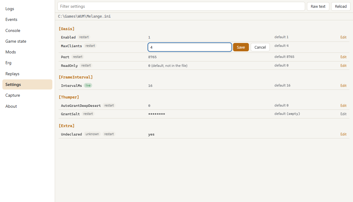Screen dimensions: 353x202
Task: Cancel editing MaxClients
Action: point(260,47)
